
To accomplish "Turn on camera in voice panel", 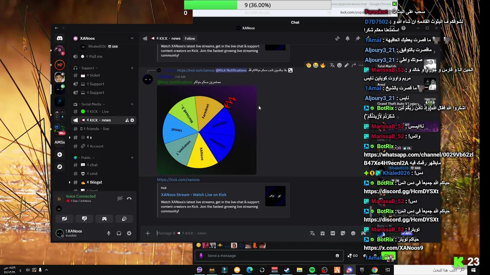I will [64, 219].
